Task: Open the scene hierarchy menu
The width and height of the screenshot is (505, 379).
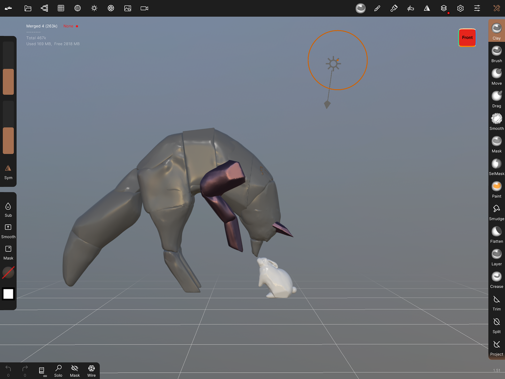Action: point(44,8)
